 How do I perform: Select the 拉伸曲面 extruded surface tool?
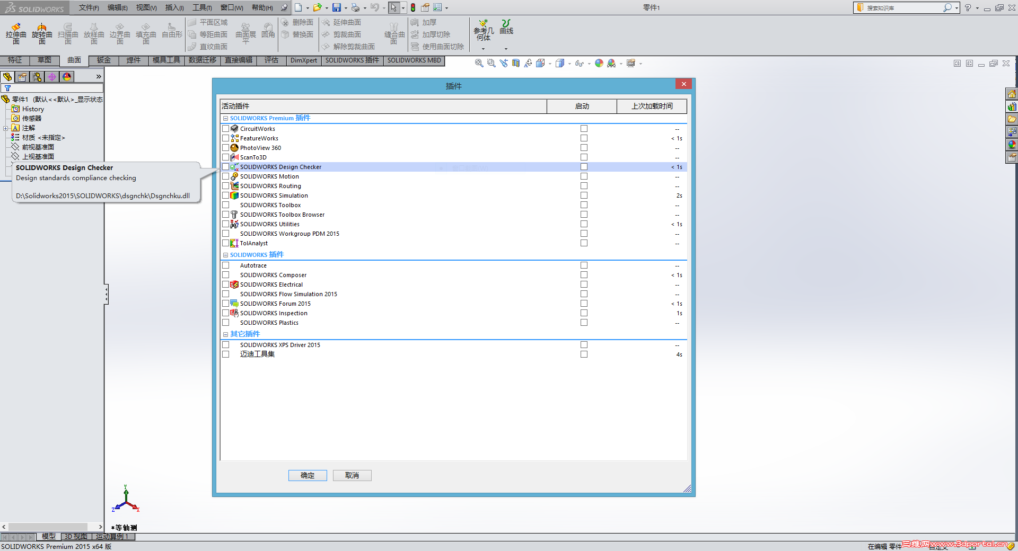(16, 33)
